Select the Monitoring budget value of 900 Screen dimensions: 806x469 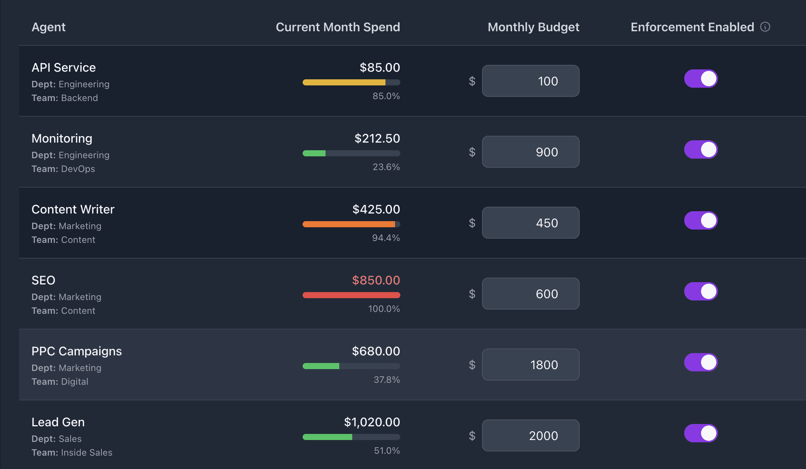pyautogui.click(x=530, y=152)
